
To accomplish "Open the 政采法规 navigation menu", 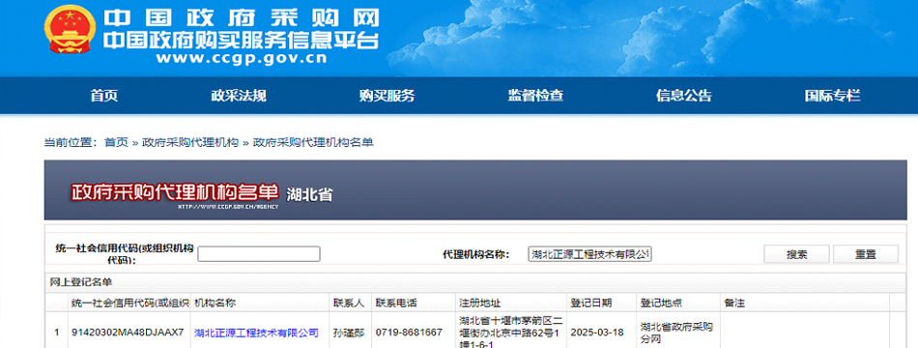I will (x=239, y=96).
